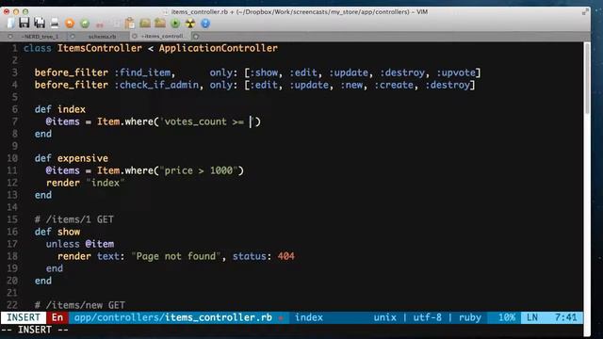The width and height of the screenshot is (603, 339).
Task: Print the file with the printer icon
Action: pyautogui.click(x=55, y=24)
